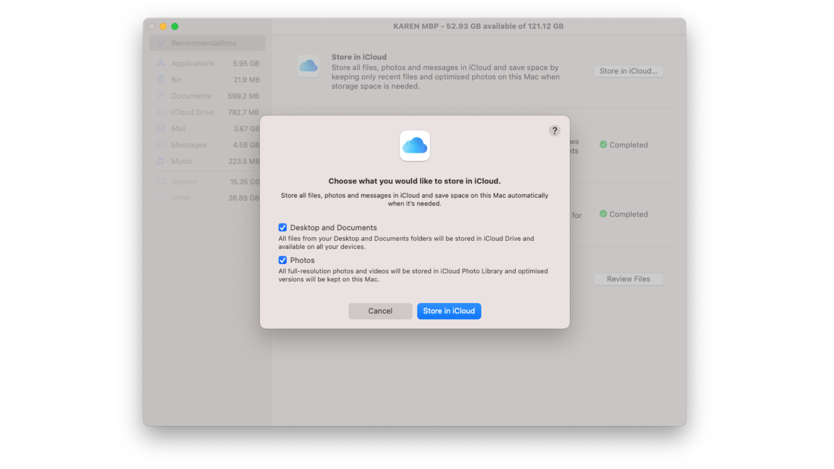Click the Music note icon

pos(160,161)
